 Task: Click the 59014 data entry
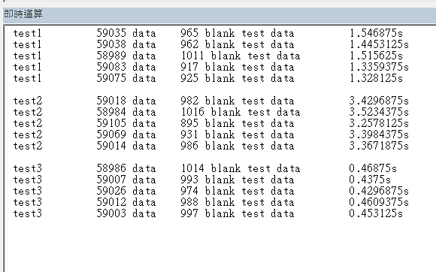(x=126, y=146)
